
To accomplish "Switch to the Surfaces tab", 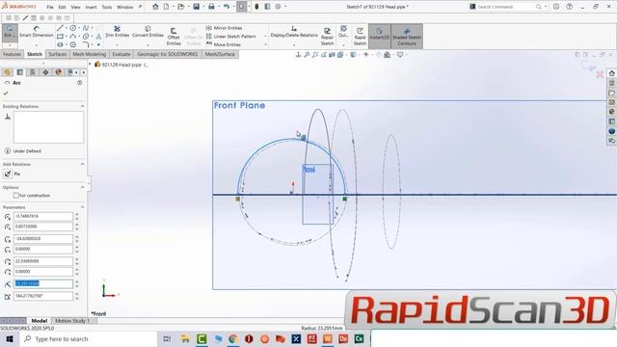I will click(x=58, y=54).
